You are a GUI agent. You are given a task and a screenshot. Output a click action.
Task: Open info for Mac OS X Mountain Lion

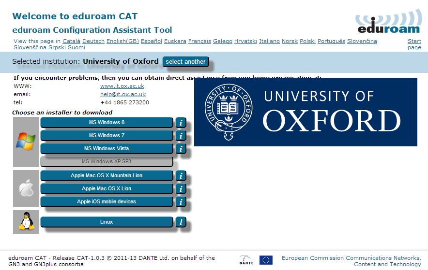[181, 176]
